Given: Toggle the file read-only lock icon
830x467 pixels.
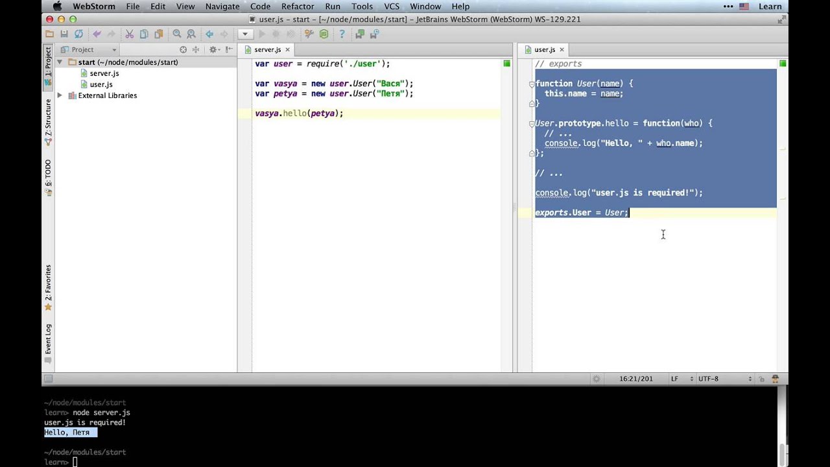Looking at the screenshot, I should [x=762, y=379].
